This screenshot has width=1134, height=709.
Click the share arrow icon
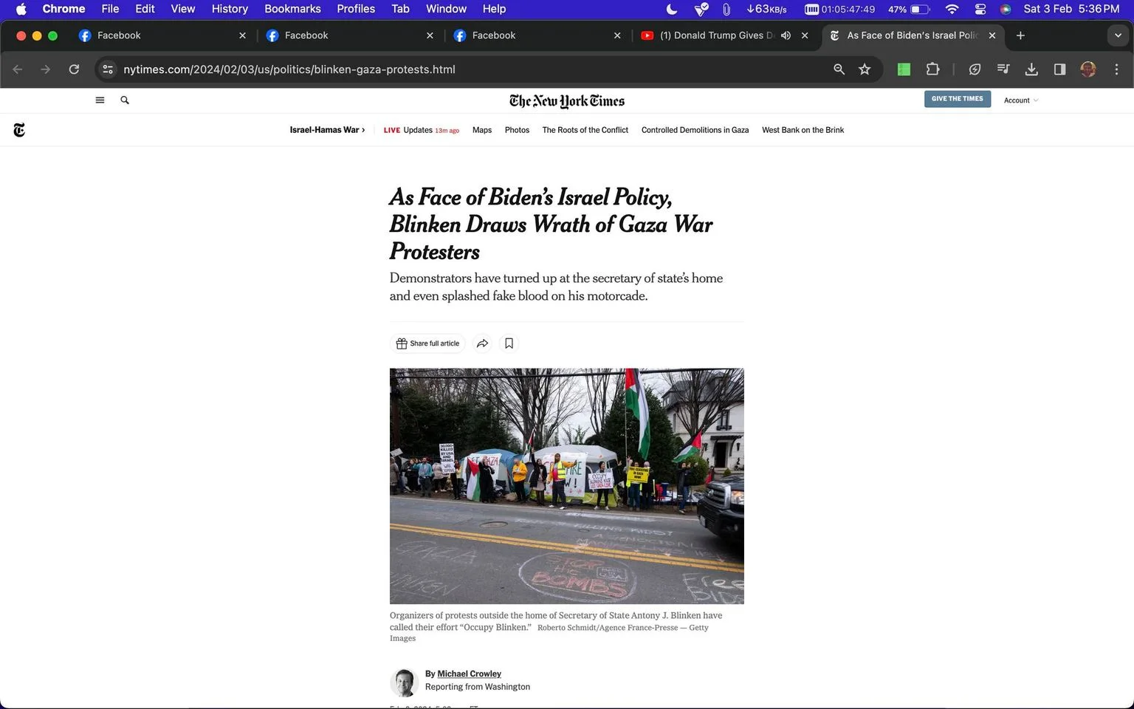click(x=482, y=343)
